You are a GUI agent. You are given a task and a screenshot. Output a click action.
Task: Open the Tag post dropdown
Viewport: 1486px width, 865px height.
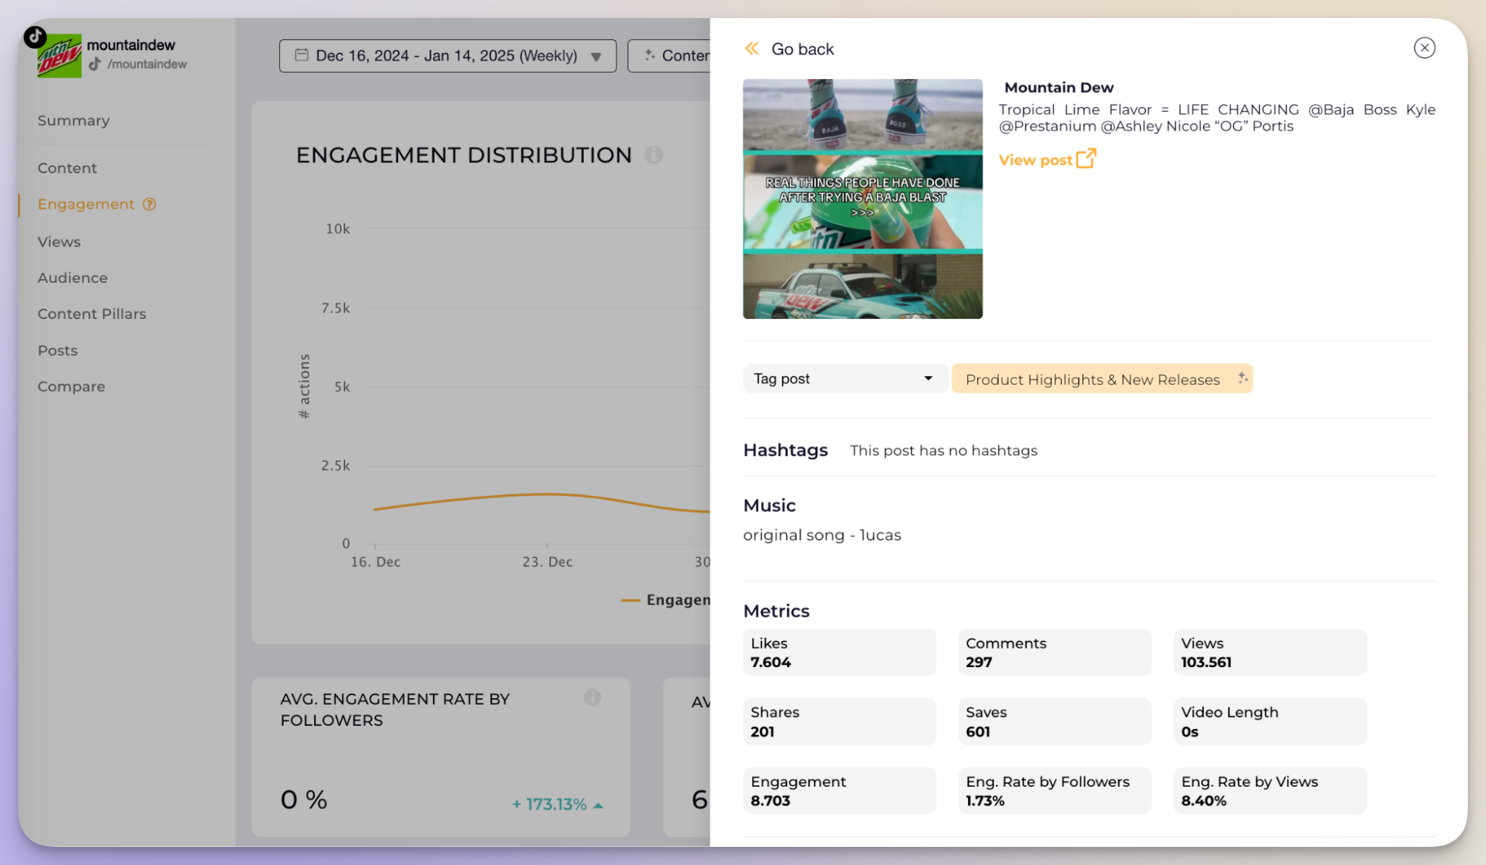(845, 378)
